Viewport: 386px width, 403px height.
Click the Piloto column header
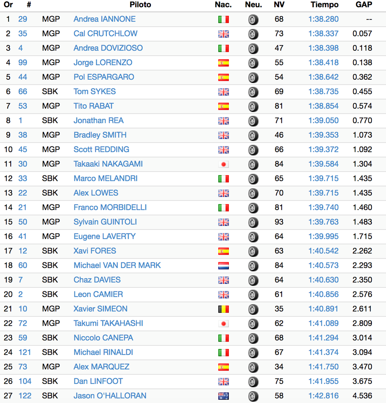[140, 4]
